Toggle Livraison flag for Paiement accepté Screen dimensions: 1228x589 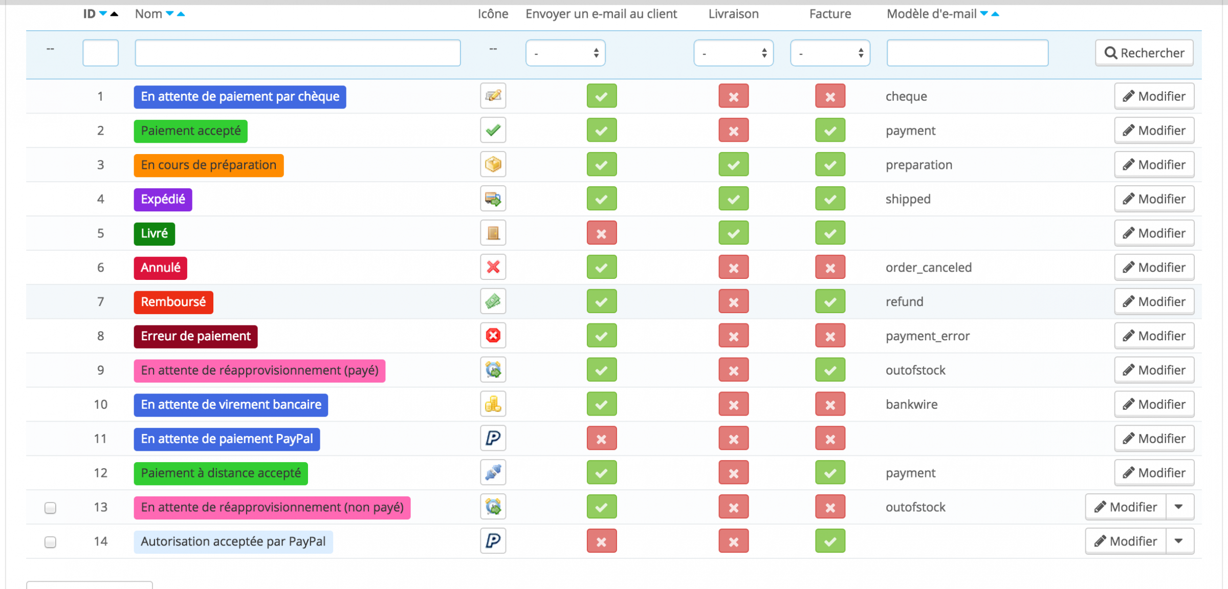[x=734, y=130]
